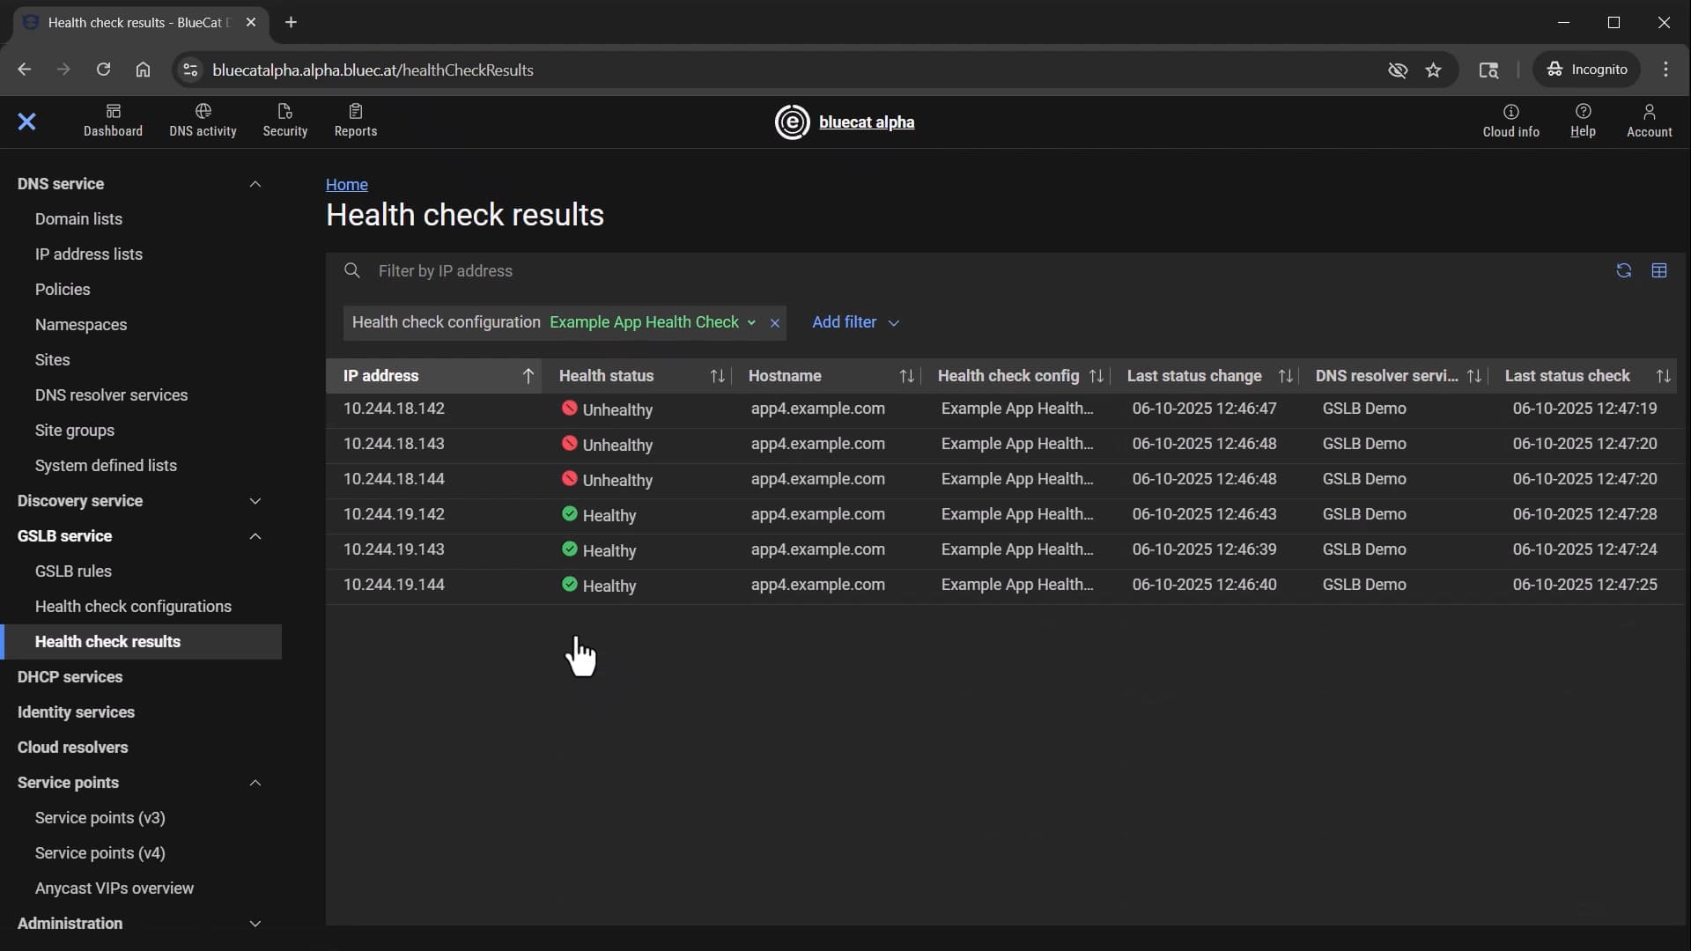Open the Security section
Screen dimensions: 1691x951
(284, 121)
